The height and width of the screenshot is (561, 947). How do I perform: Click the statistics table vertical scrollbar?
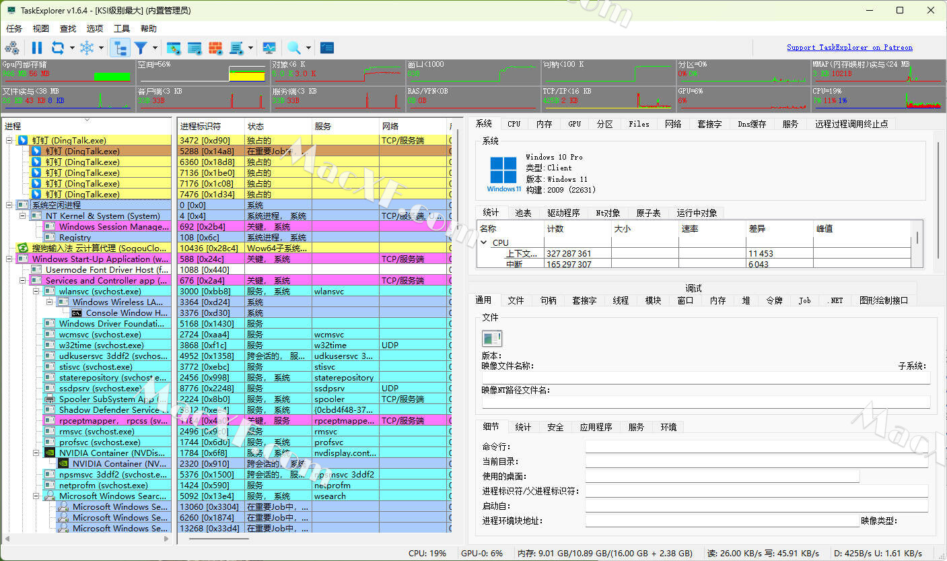click(916, 237)
